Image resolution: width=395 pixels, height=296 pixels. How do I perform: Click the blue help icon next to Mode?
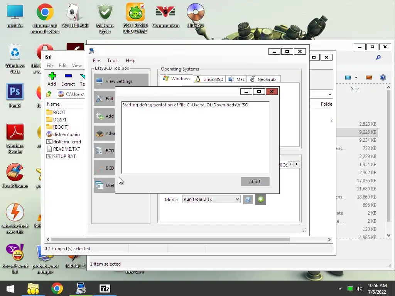tap(248, 200)
